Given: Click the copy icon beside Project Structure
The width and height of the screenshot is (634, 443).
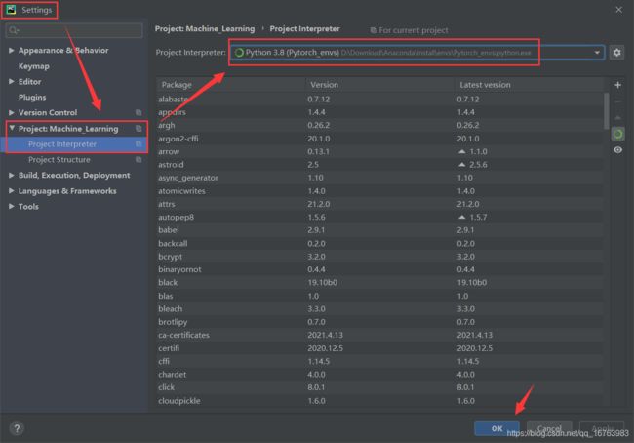Looking at the screenshot, I should (139, 159).
